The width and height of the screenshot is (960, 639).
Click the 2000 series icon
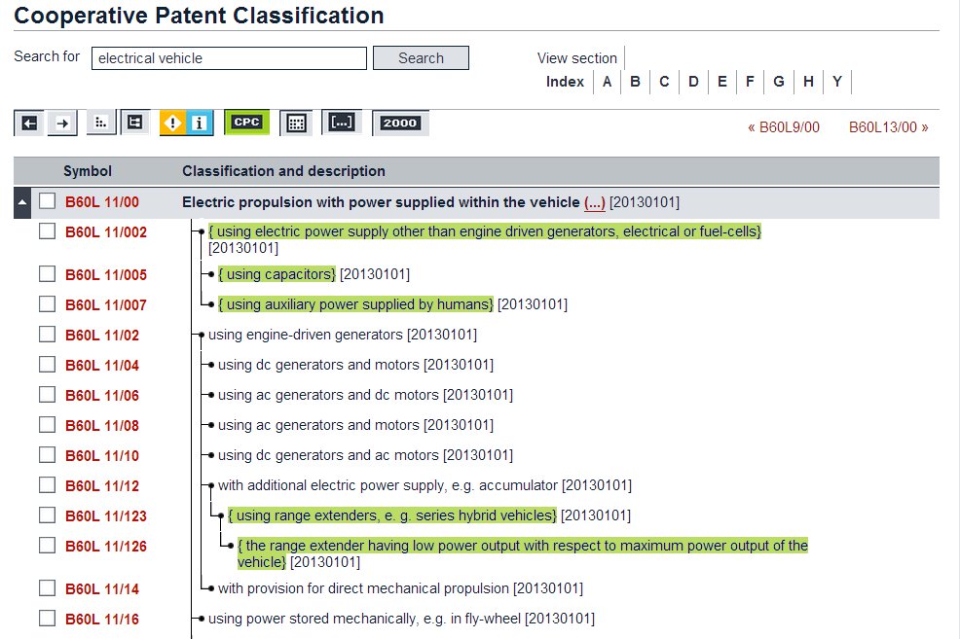[x=399, y=123]
